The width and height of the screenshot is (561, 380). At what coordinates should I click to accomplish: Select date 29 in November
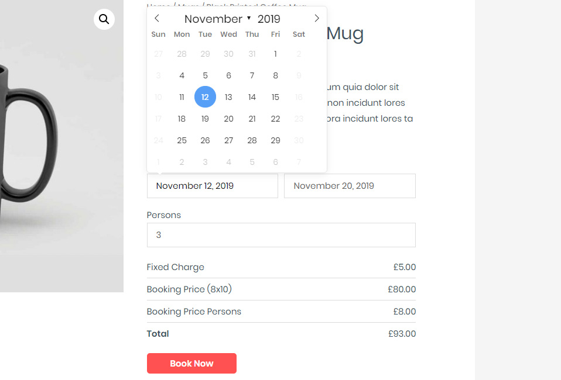275,140
